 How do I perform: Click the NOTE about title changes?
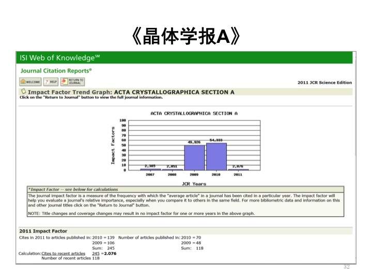[142, 213]
